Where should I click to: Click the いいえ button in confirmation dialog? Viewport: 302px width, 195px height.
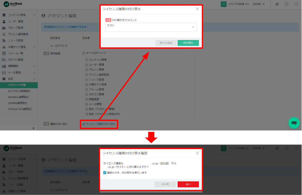tap(165, 184)
